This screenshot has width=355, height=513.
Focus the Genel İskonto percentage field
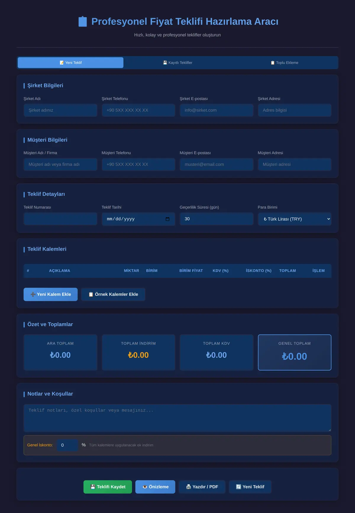click(67, 445)
